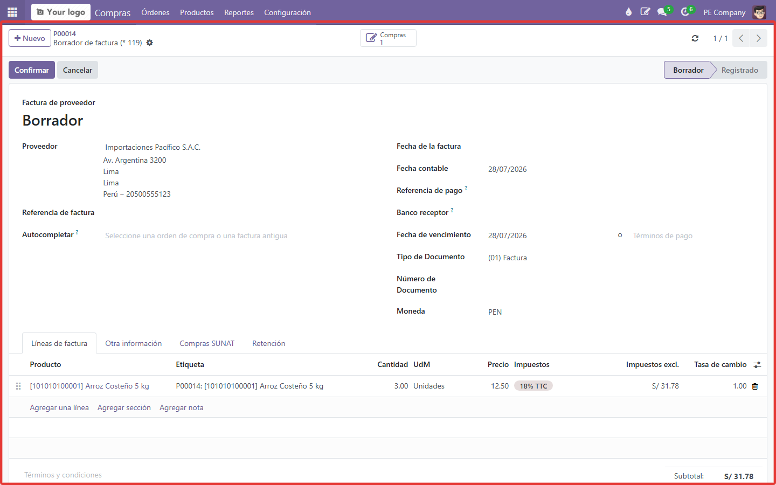Viewport: 776px width, 485px height.
Task: Click the empty Fecha de la factura field
Action: tap(620, 147)
